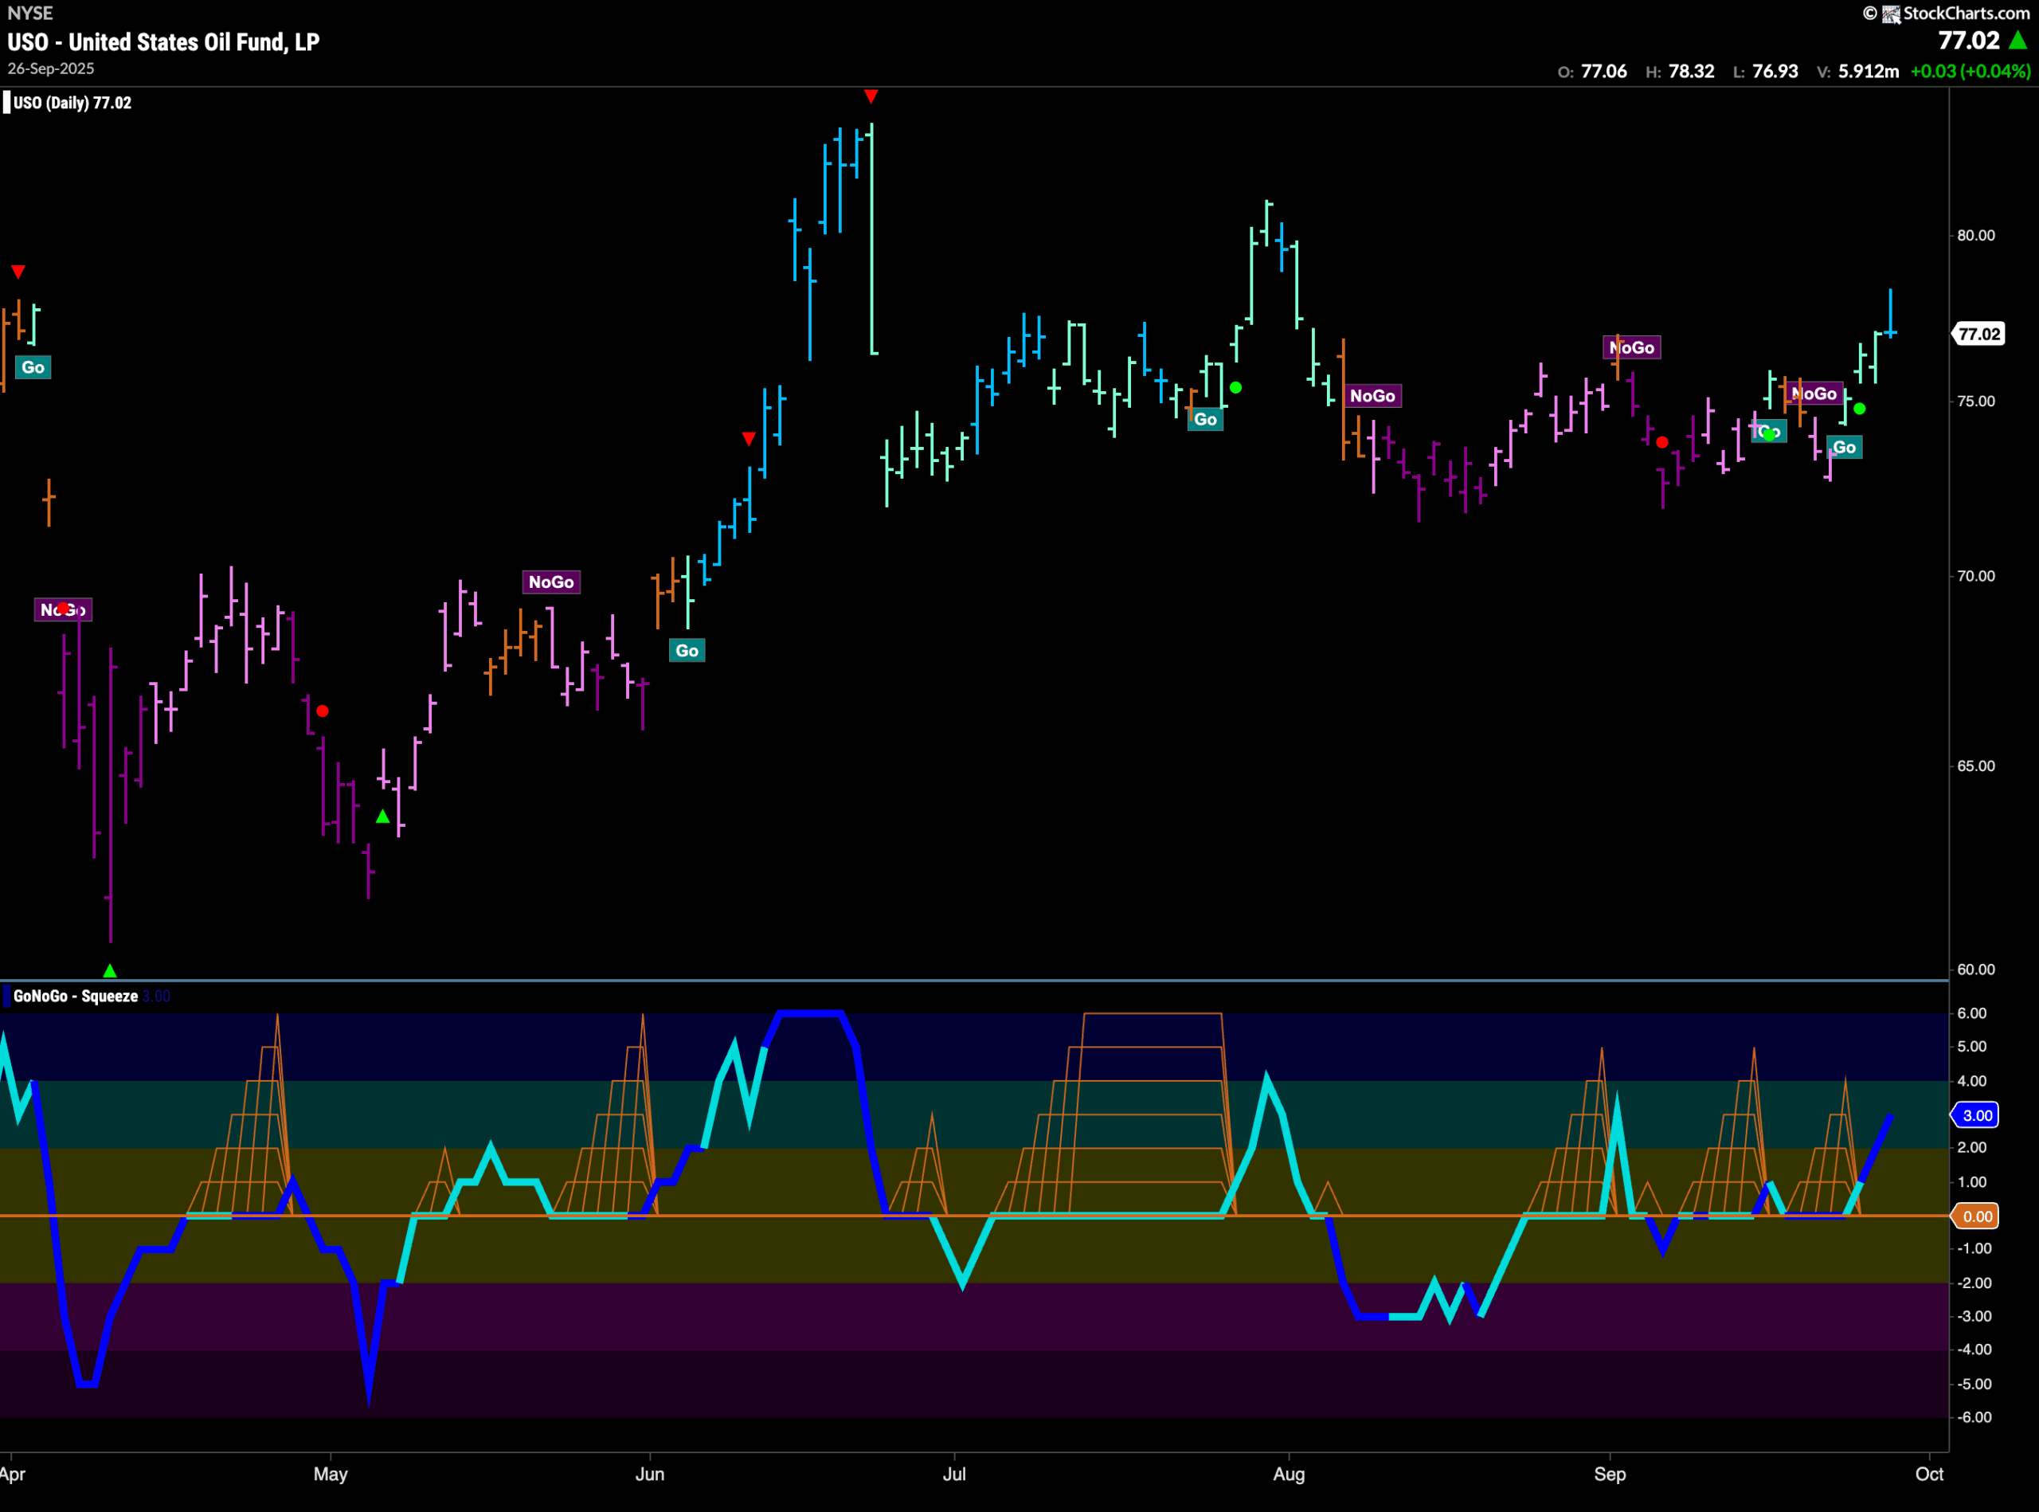Click the open value 77.06

click(1603, 72)
